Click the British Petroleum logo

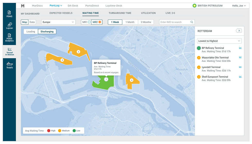click(194, 6)
